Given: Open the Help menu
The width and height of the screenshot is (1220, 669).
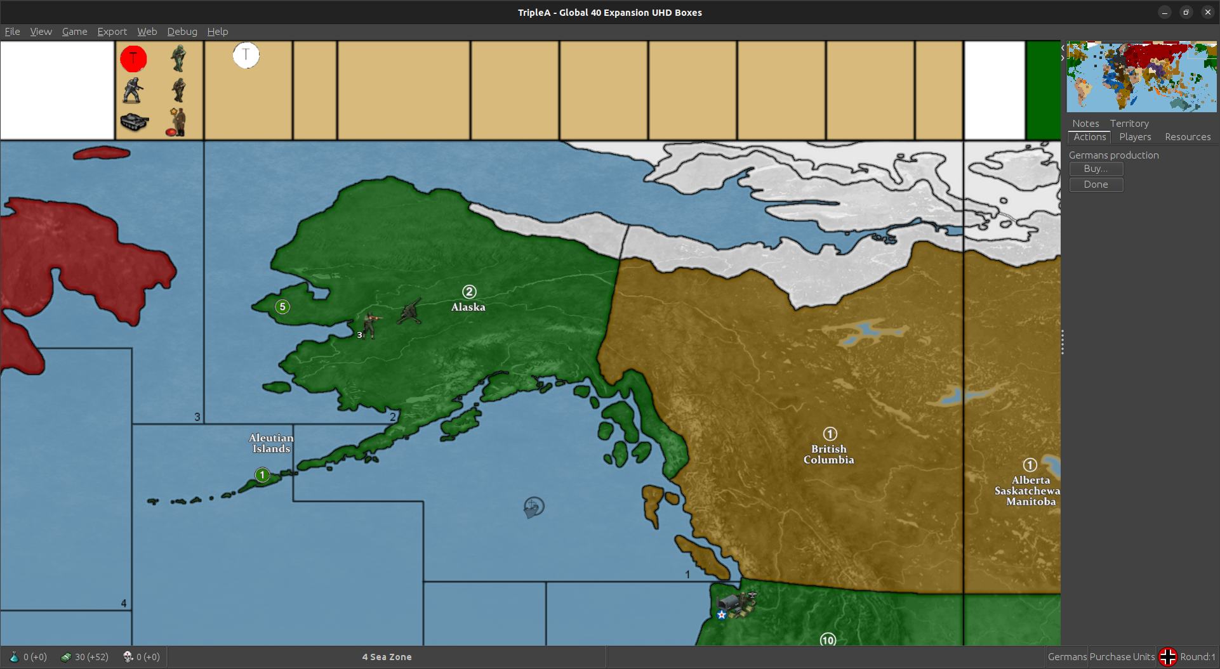Looking at the screenshot, I should (218, 32).
